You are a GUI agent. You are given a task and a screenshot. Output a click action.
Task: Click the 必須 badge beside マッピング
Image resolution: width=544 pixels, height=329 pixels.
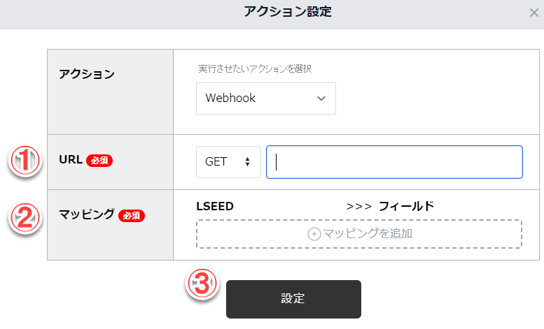[132, 216]
